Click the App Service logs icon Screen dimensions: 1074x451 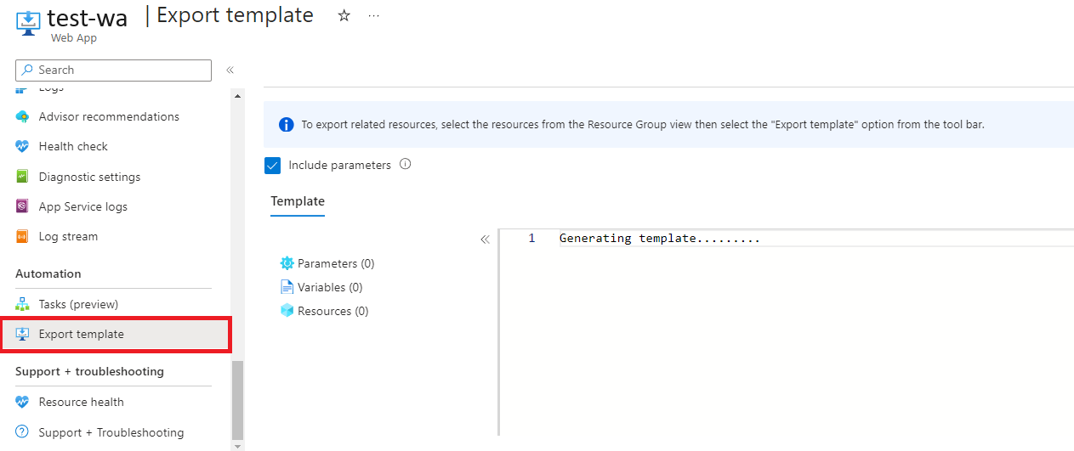(23, 206)
